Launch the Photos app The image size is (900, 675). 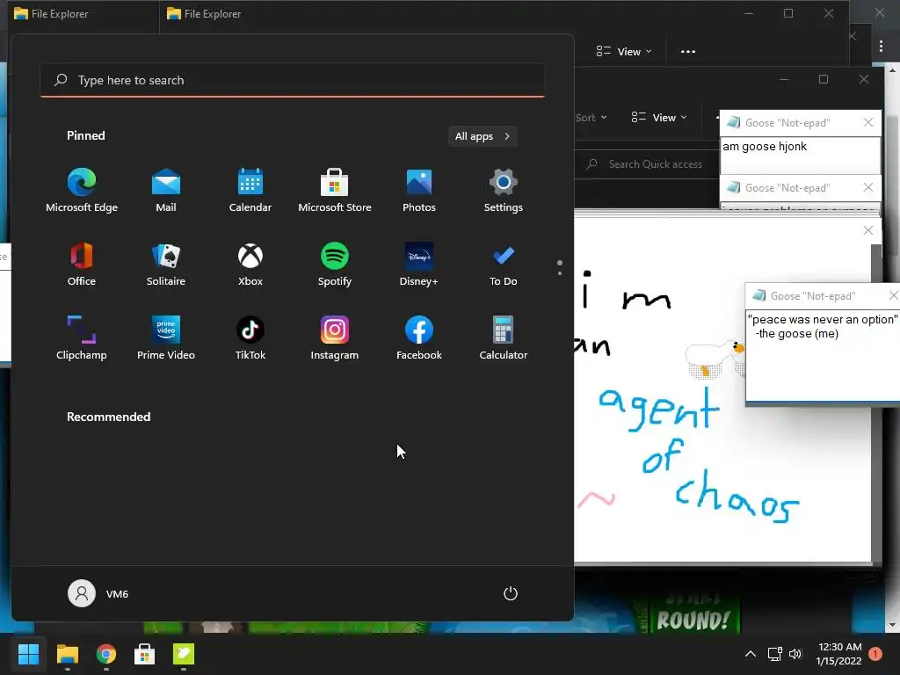point(419,191)
